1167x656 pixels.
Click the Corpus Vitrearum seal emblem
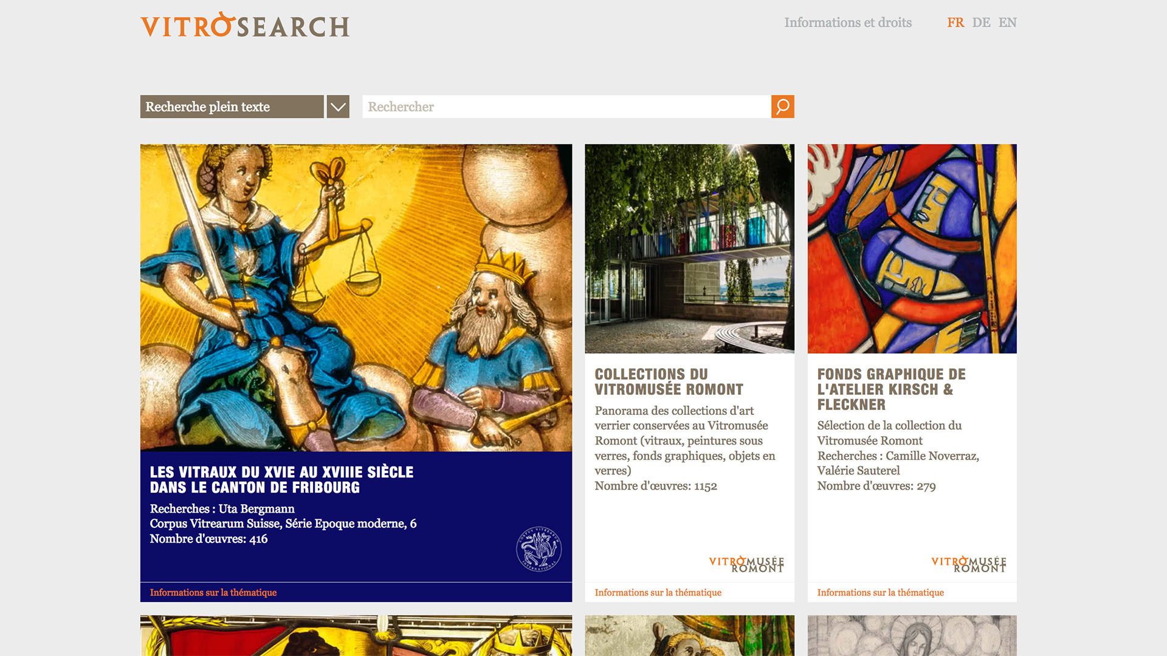coord(539,549)
